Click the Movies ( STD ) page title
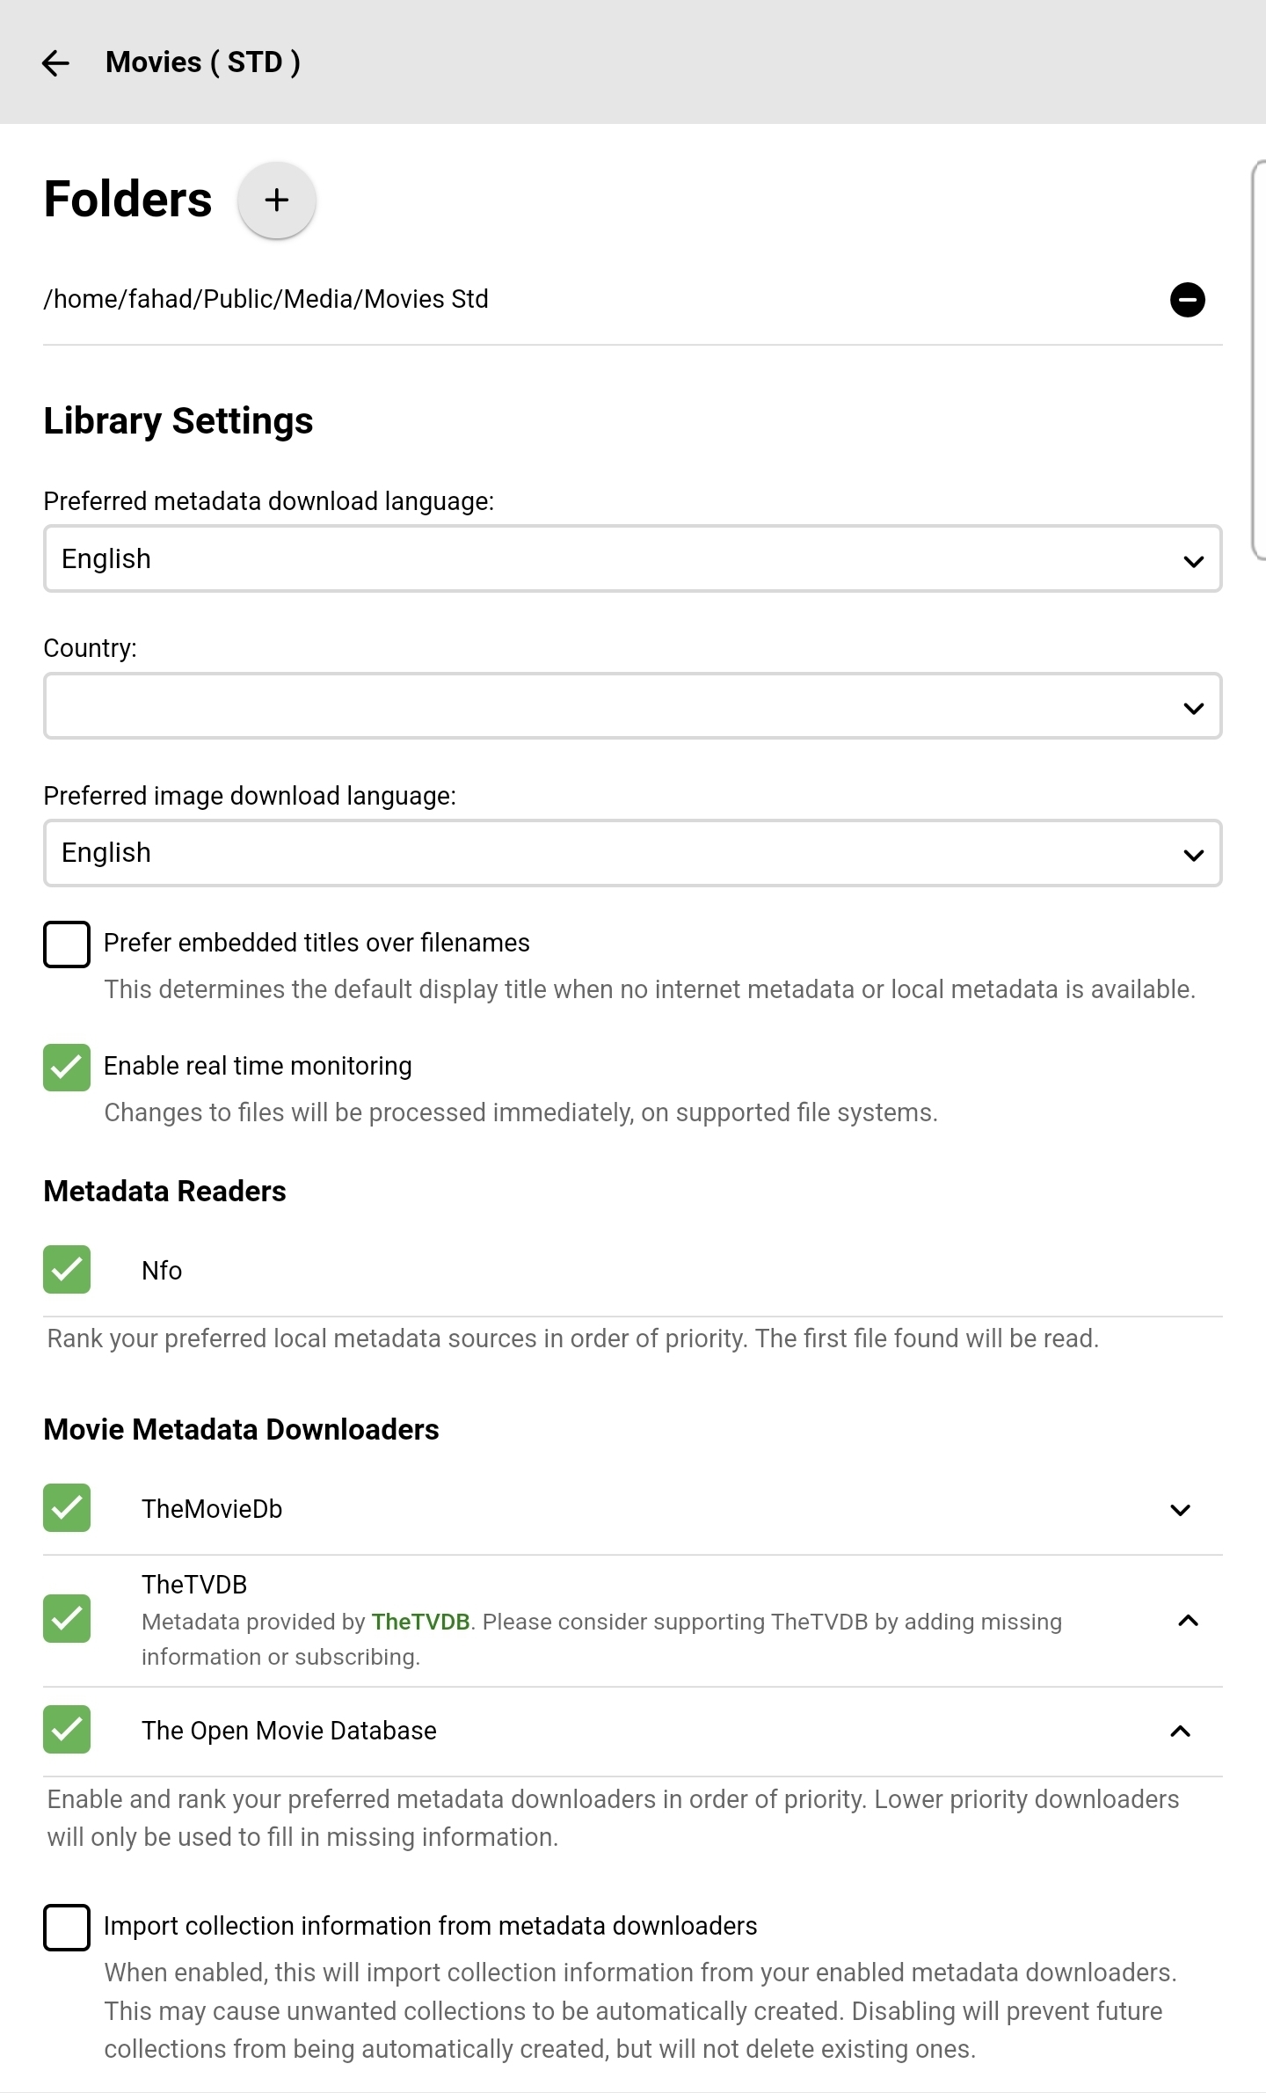This screenshot has height=2093, width=1266. click(x=203, y=62)
